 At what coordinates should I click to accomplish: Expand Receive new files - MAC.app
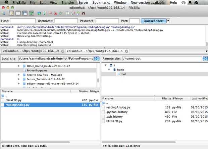(x=19, y=75)
